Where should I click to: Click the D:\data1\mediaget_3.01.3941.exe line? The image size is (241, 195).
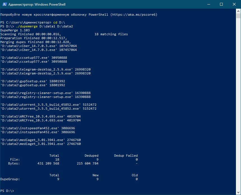pos(41,140)
